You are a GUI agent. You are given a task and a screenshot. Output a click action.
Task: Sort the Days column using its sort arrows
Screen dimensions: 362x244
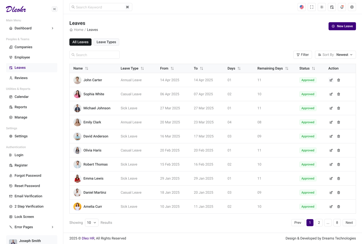(x=239, y=68)
